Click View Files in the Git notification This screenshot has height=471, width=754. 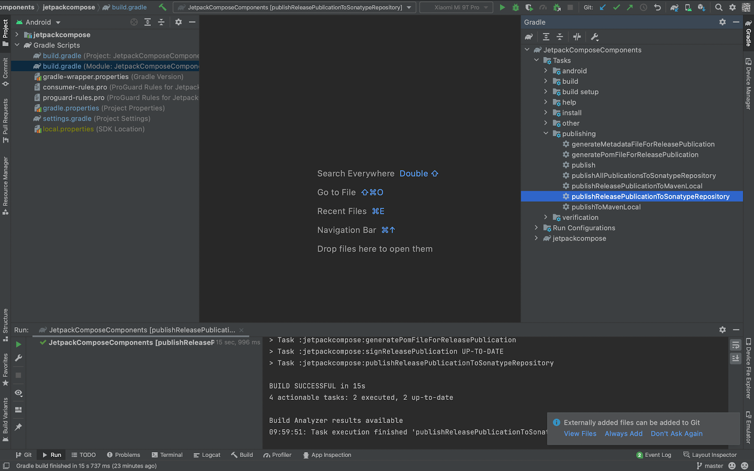580,433
